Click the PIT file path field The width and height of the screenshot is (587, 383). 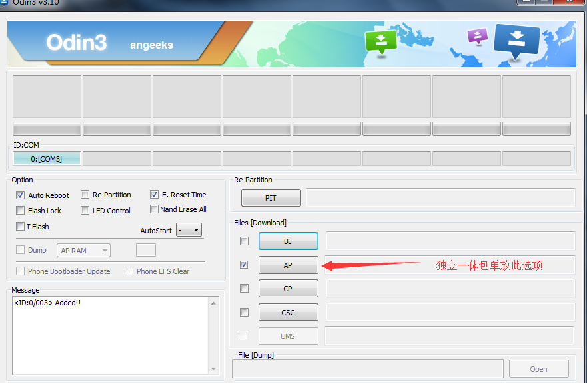(440, 197)
